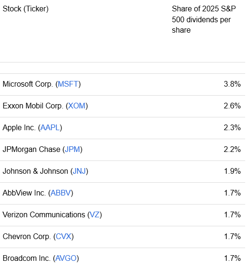Image resolution: width=248 pixels, height=267 pixels.
Task: Select the Exxon Mobil 2.6% value
Action: tap(232, 106)
